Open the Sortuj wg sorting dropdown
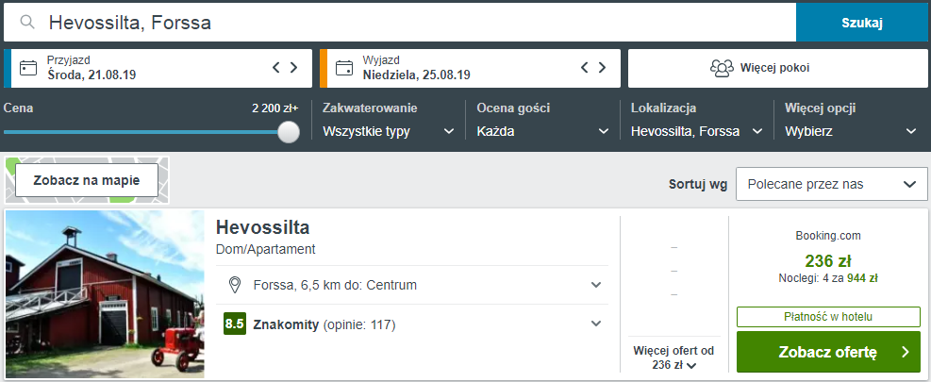This screenshot has width=931, height=382. tap(832, 184)
